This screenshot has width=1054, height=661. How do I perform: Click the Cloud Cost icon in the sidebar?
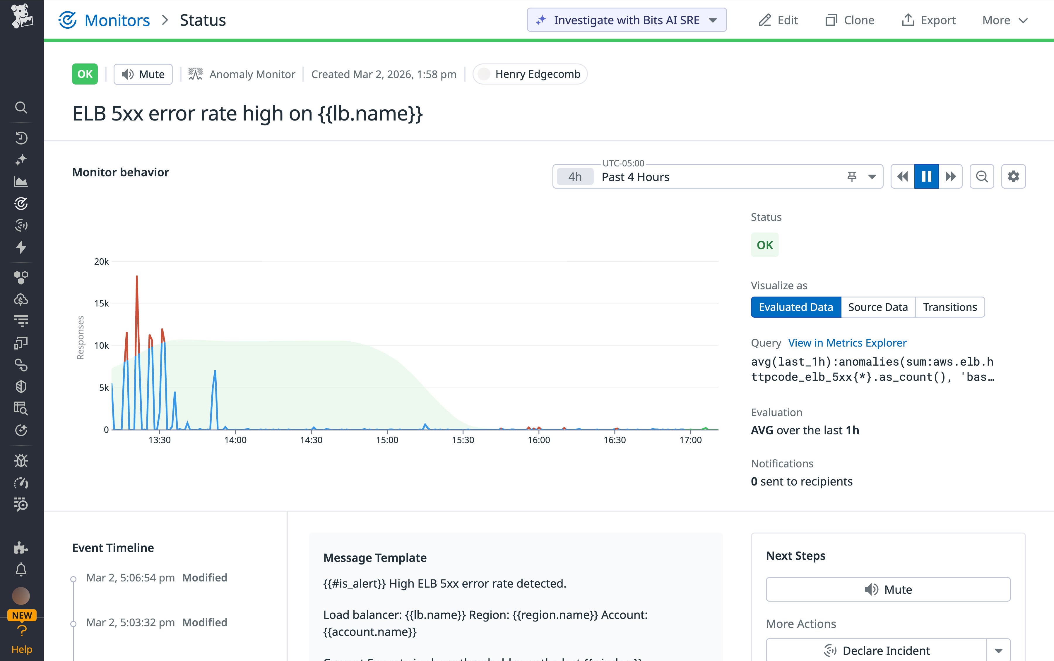click(21, 299)
